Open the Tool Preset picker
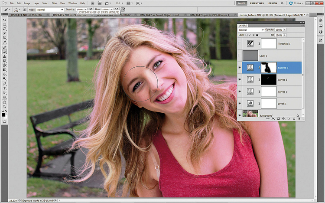The height and width of the screenshot is (203, 325). click(7, 10)
